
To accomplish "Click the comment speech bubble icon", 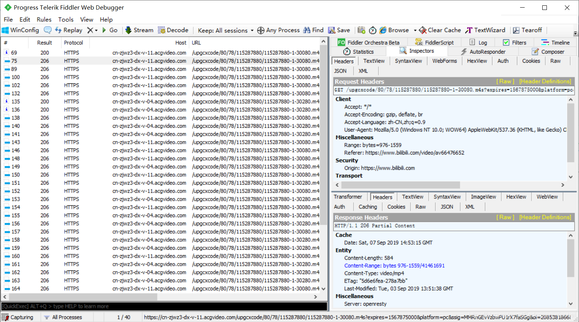I will point(48,30).
